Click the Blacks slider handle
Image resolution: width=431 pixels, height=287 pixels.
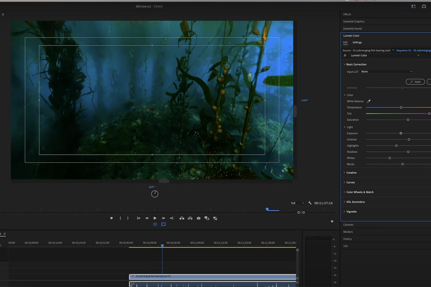pos(403,164)
